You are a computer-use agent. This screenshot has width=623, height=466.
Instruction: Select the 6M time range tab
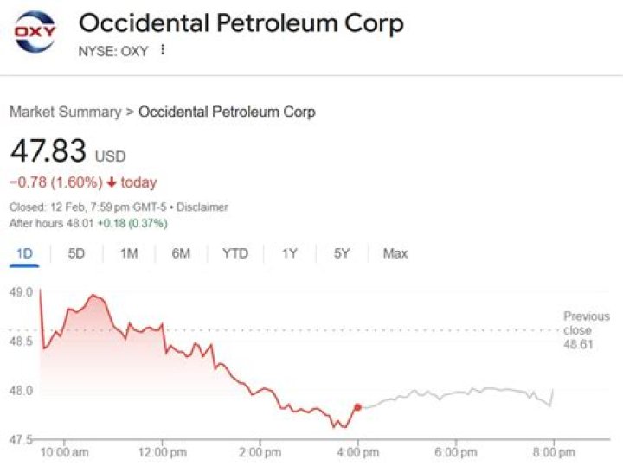coord(181,253)
